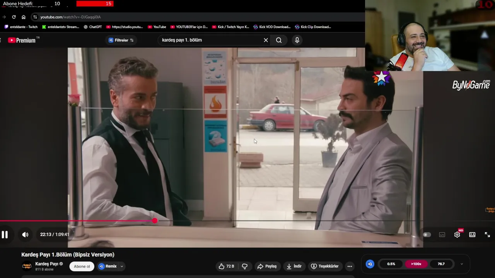This screenshot has height=278, width=495.
Task: Open the enteldantetv Stream bookmark
Action: [x=61, y=27]
